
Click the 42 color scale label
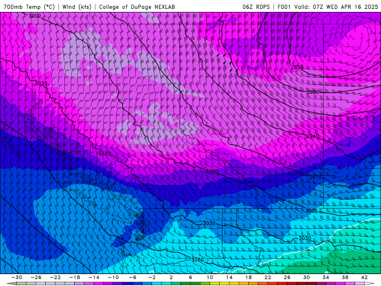(364, 277)
